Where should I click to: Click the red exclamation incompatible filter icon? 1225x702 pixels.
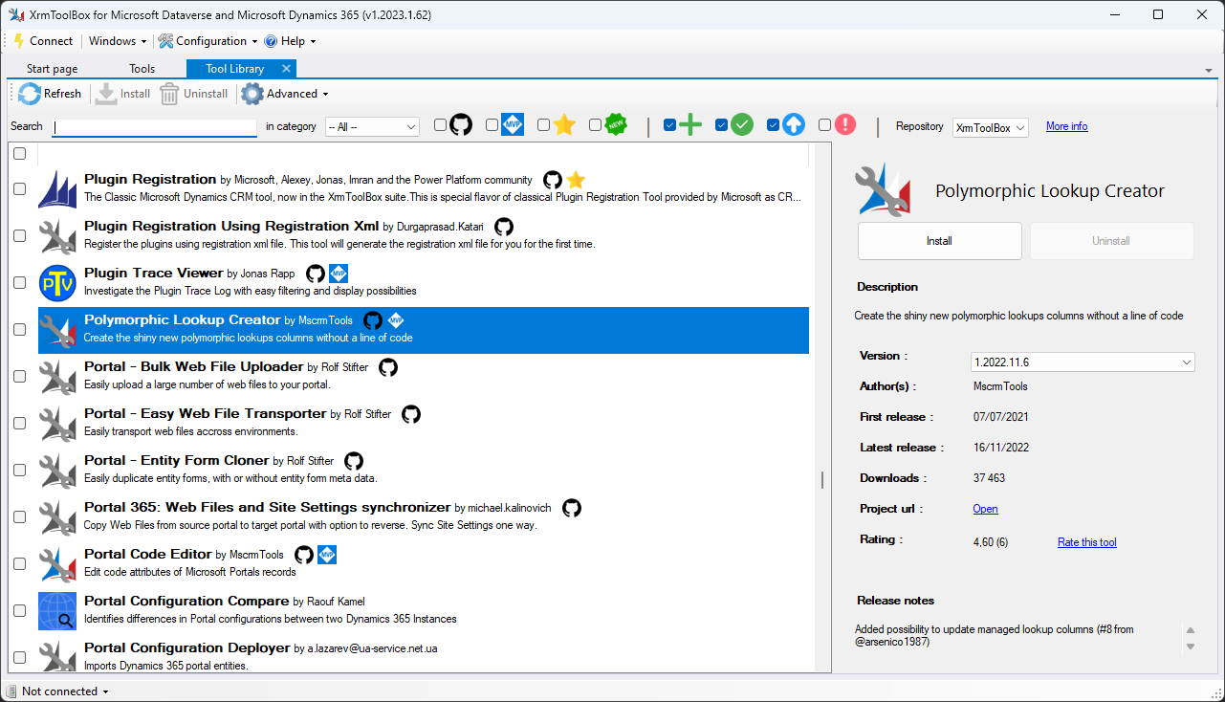(845, 125)
